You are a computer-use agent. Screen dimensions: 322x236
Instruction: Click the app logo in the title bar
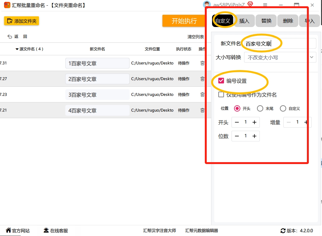click(x=7, y=5)
